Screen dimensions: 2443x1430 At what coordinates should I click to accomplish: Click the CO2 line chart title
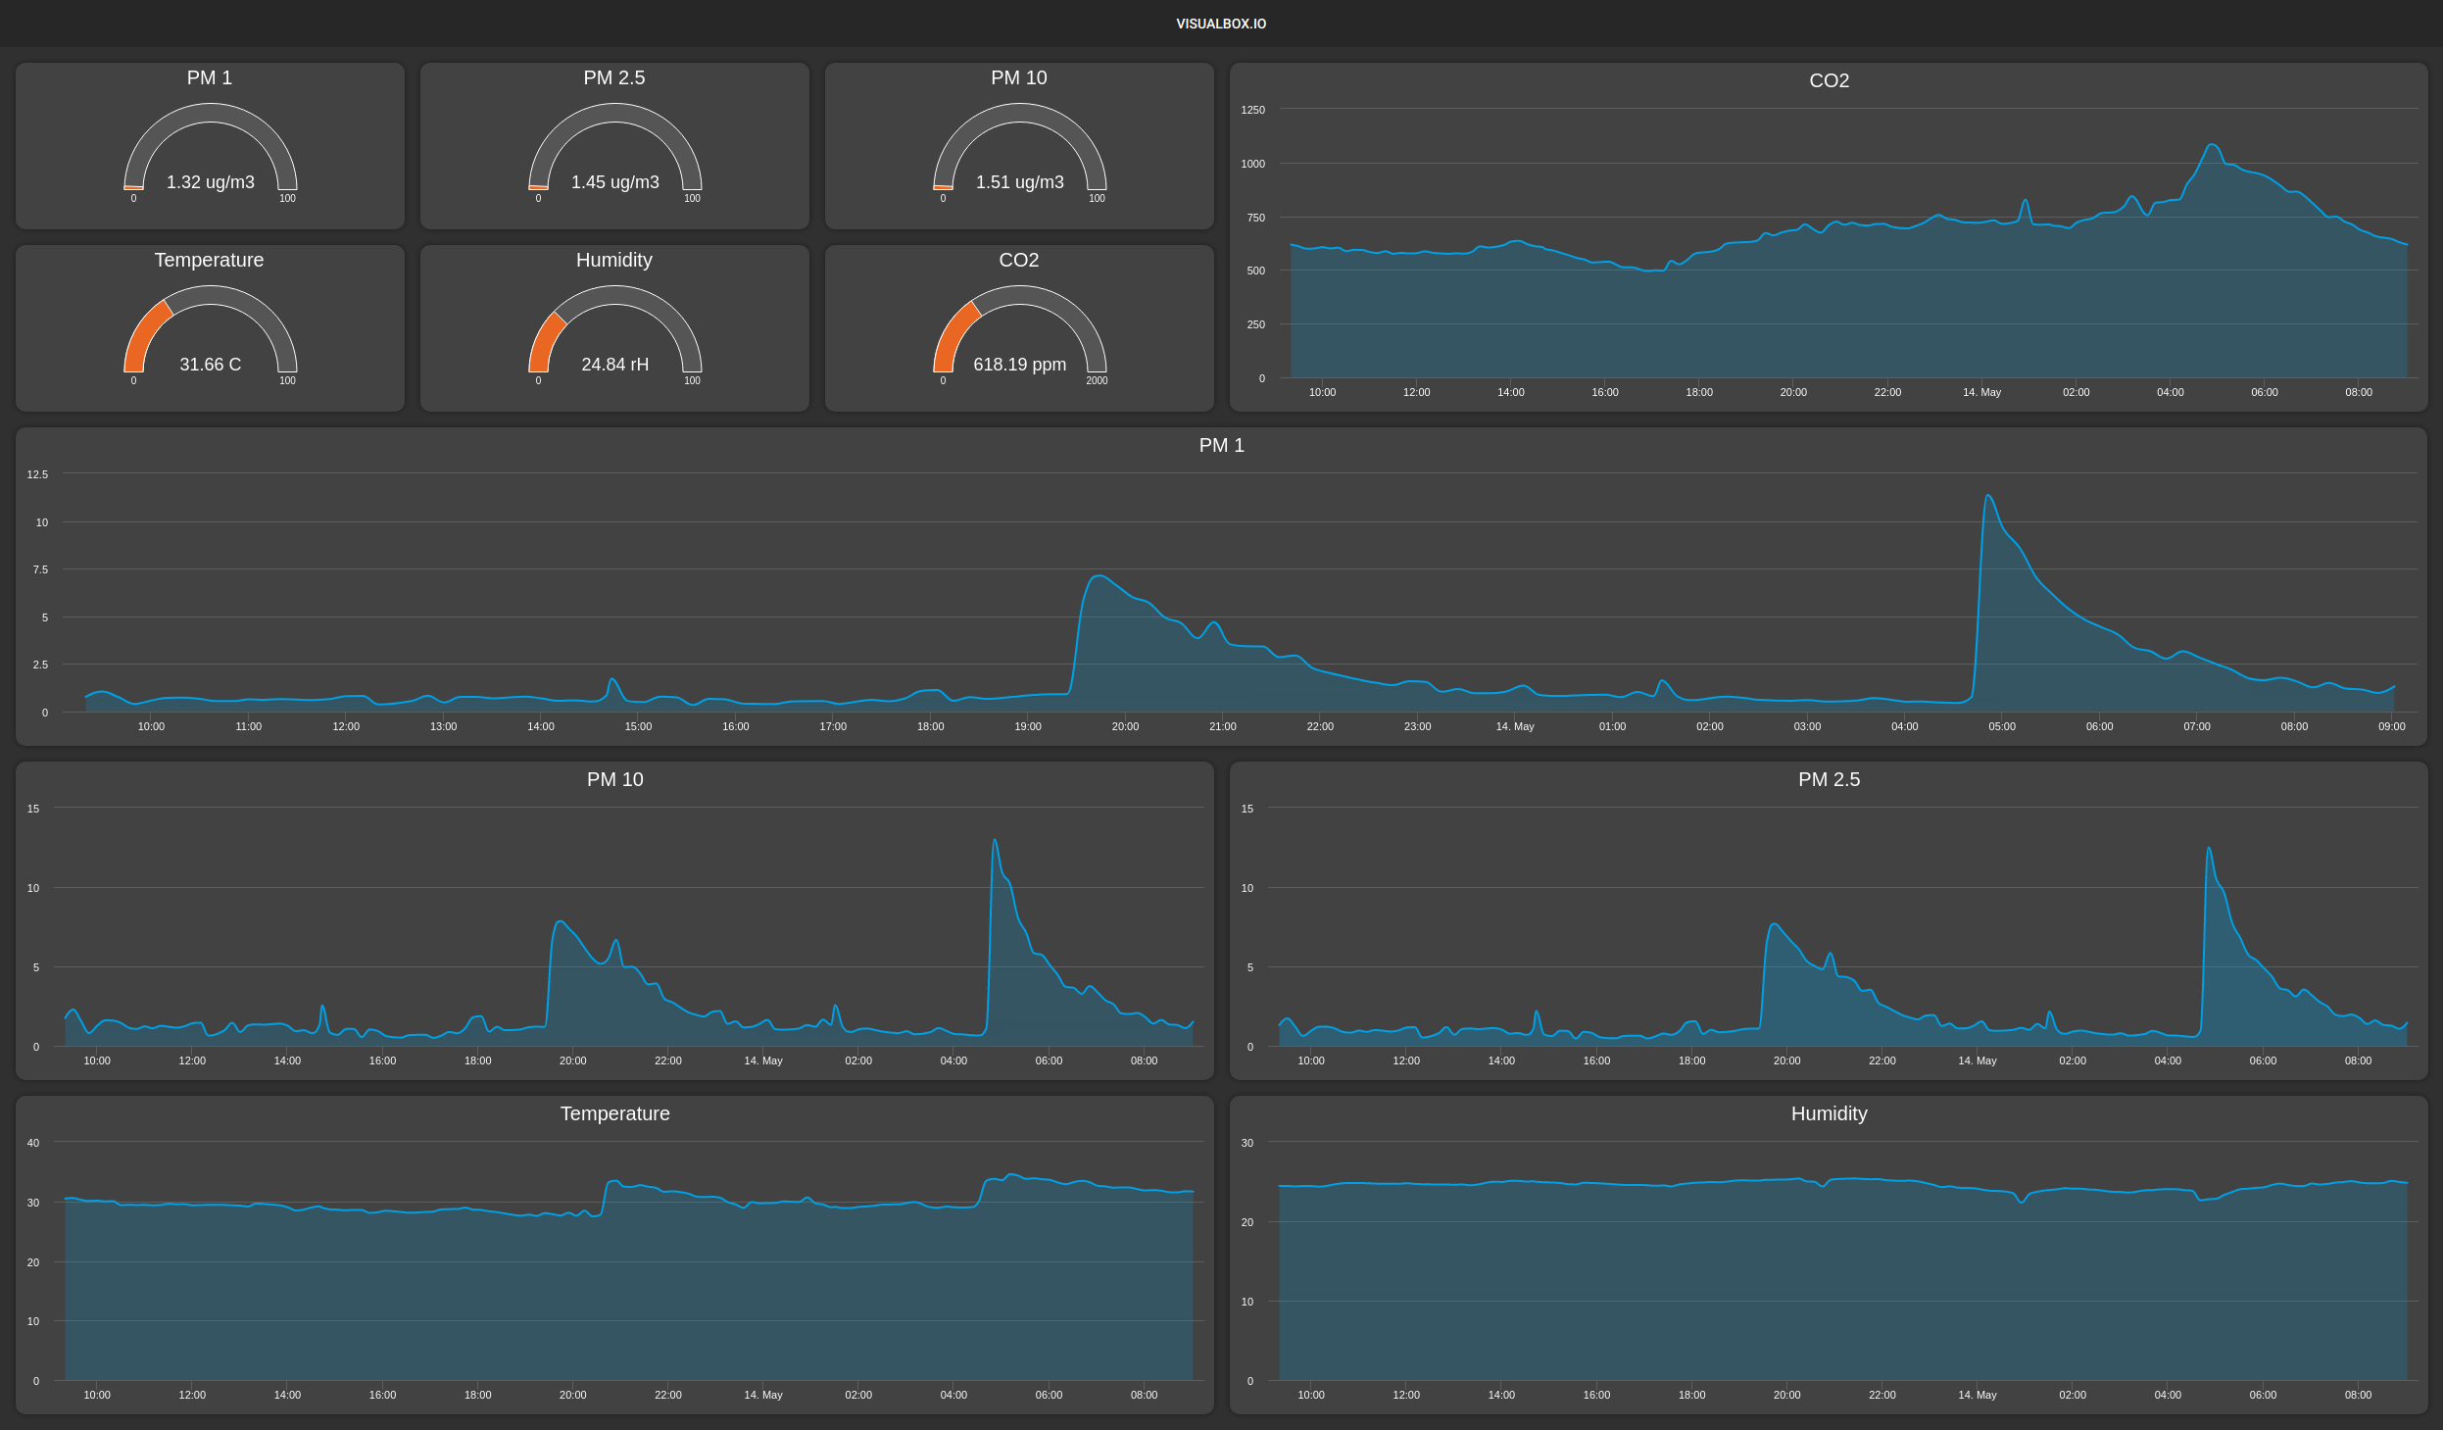[x=1829, y=80]
